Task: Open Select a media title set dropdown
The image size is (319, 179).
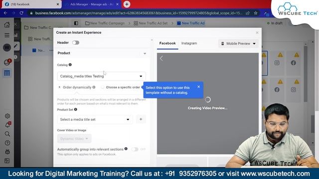Action: tap(95, 119)
